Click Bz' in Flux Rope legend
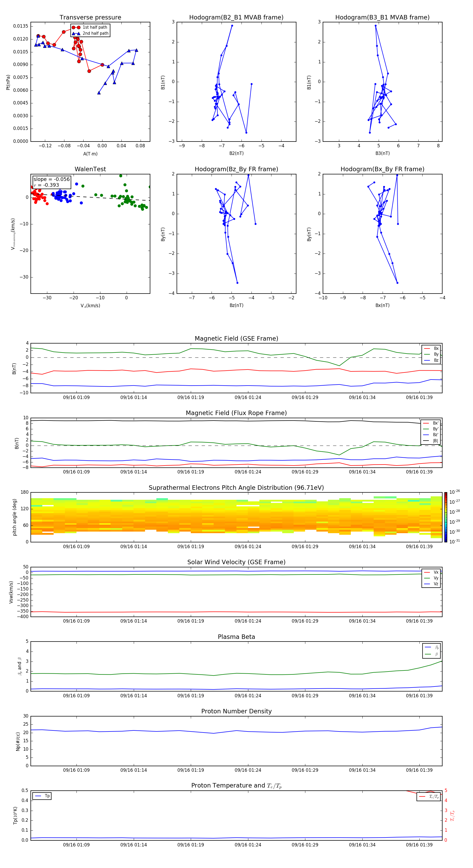The height and width of the screenshot is (868, 473). click(436, 435)
